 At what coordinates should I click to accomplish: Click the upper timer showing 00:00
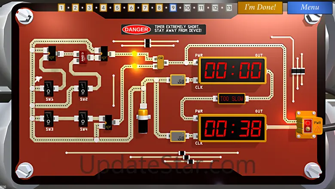pyautogui.click(x=232, y=70)
